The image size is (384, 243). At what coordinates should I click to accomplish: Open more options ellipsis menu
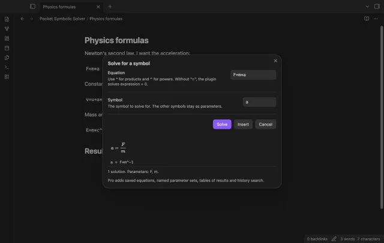pos(376,19)
